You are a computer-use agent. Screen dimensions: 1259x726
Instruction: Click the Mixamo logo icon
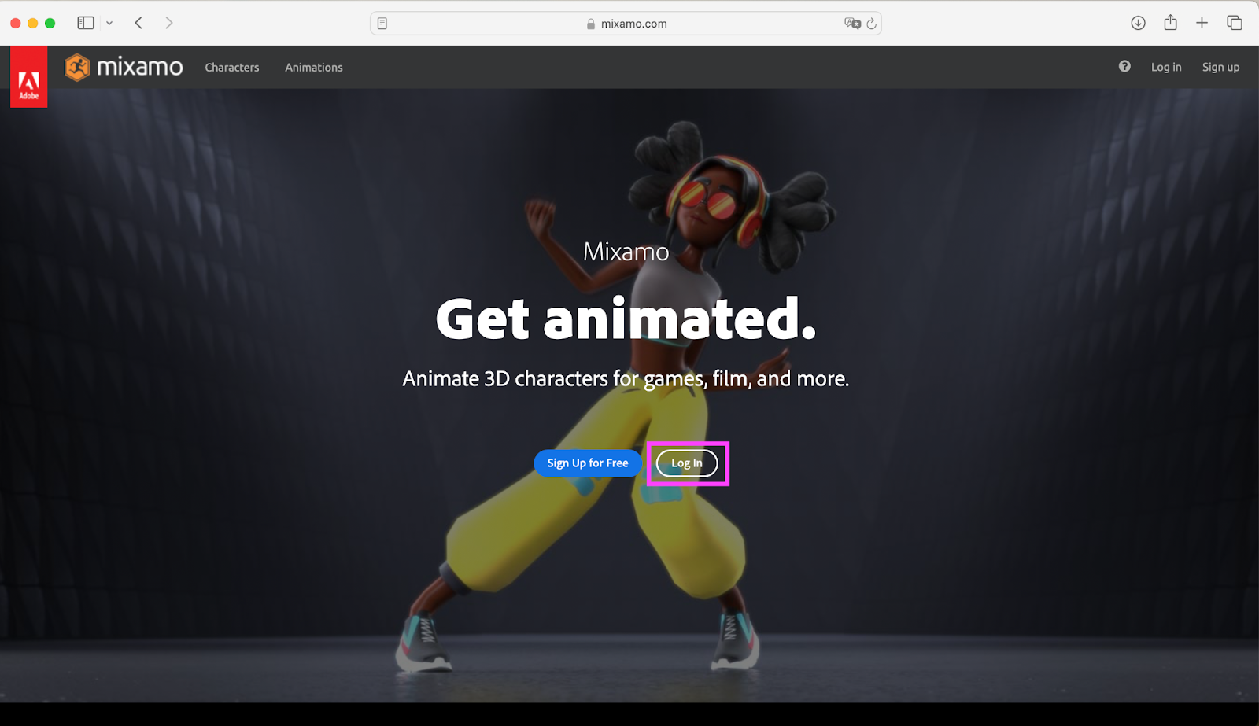point(77,68)
